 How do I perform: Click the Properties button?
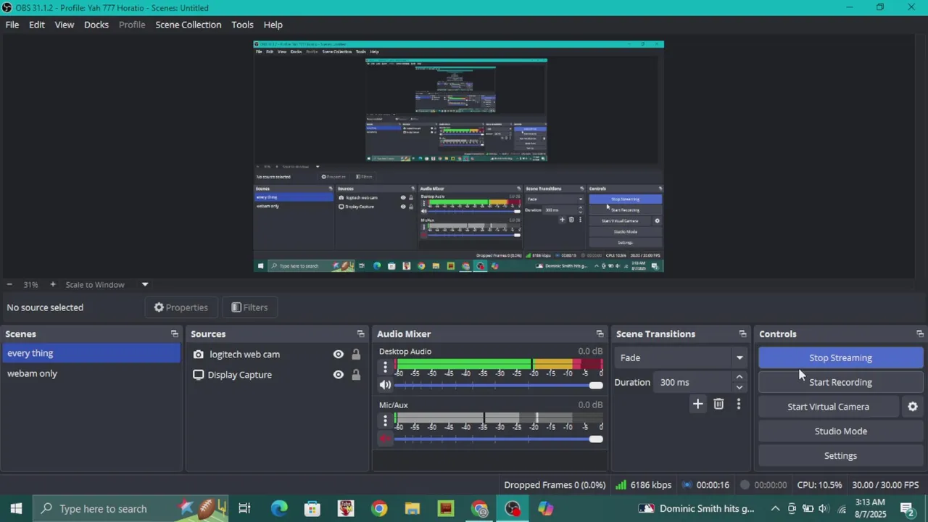pos(181,307)
